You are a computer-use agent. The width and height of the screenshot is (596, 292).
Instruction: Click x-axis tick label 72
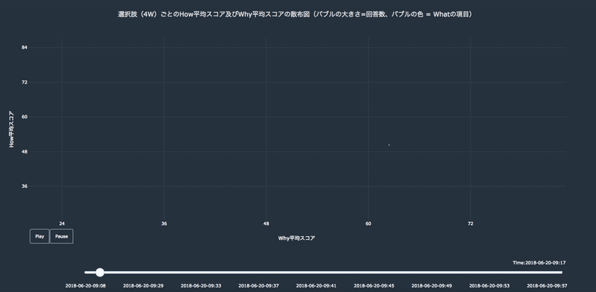(471, 223)
